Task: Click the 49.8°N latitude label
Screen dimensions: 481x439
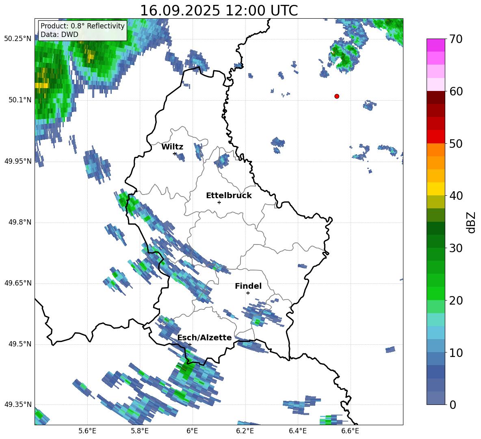Action: click(20, 222)
